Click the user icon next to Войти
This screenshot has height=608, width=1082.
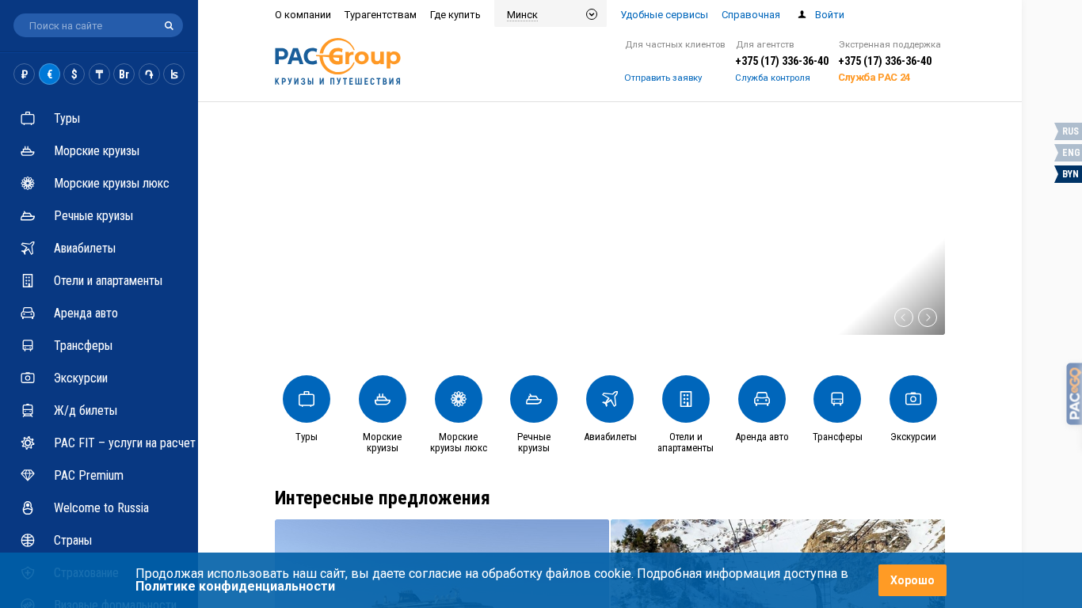(x=802, y=14)
